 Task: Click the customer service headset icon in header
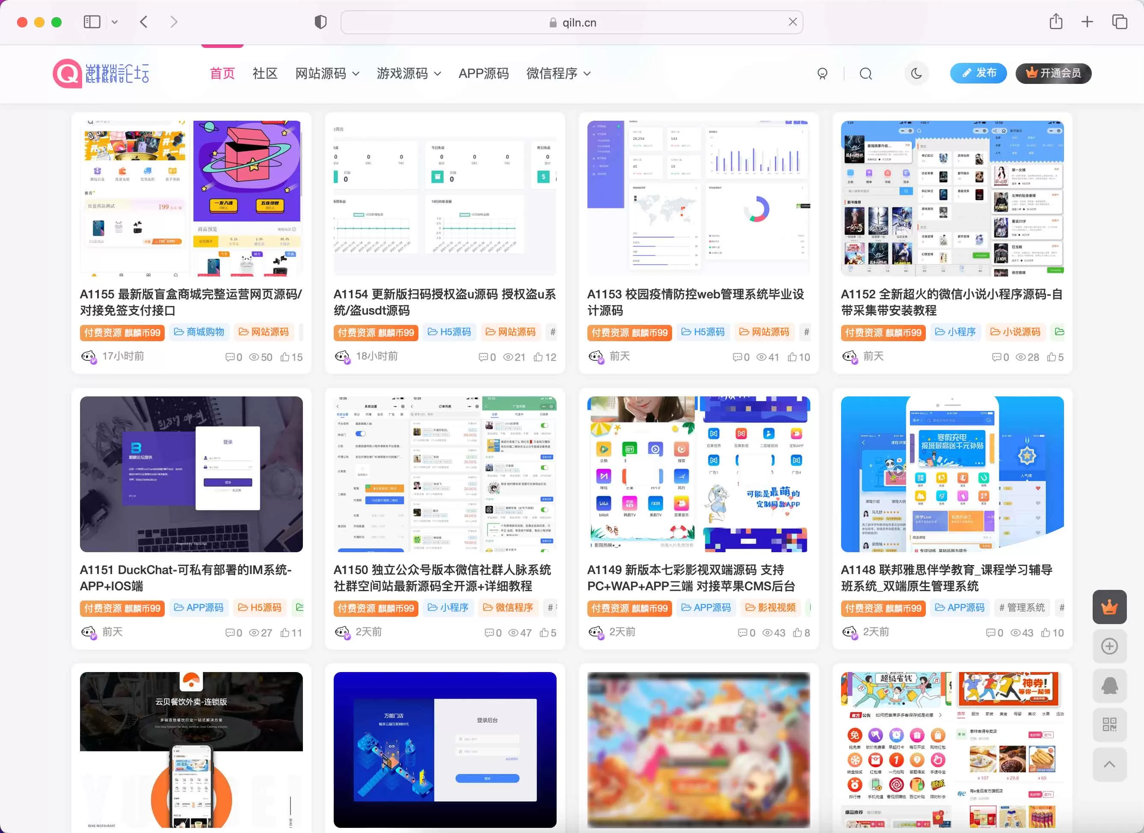(x=822, y=74)
